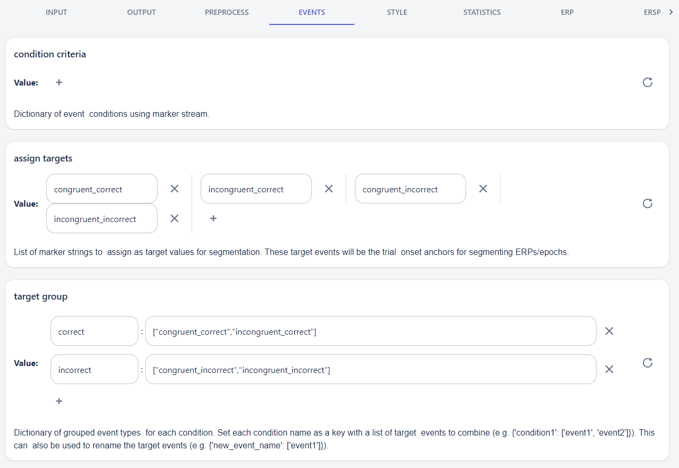679x468 pixels.
Task: Remove the incongruent_correct target
Action: [x=329, y=189]
